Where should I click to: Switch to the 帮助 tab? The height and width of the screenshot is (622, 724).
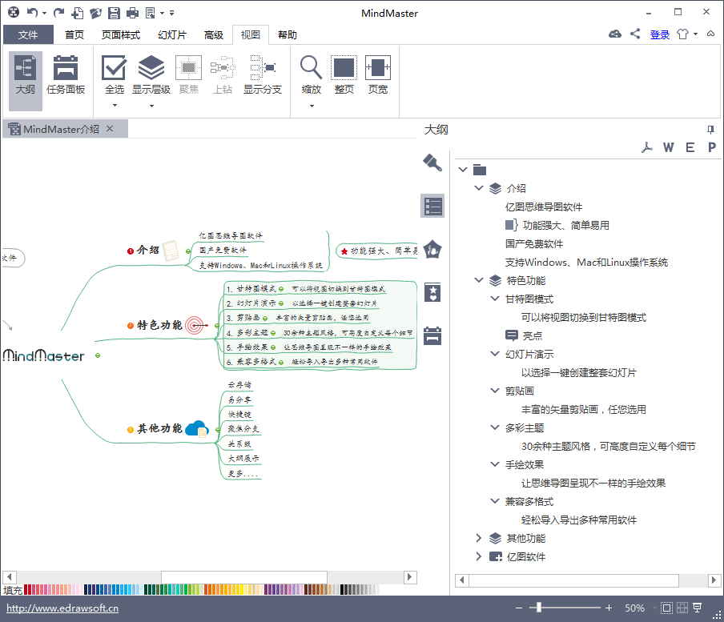[x=288, y=34]
